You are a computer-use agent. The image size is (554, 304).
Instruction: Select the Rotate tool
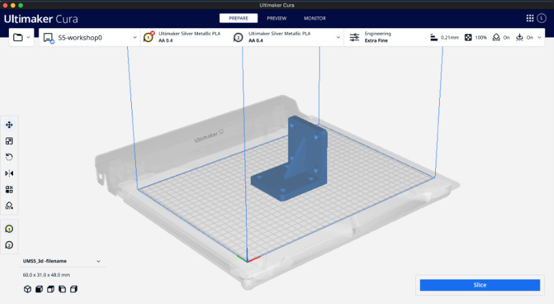coord(9,157)
